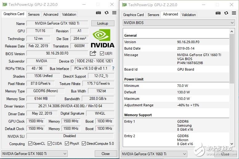The width and height of the screenshot is (239, 159).
Task: Select Advanced tab in right window
Action: [x=170, y=14]
